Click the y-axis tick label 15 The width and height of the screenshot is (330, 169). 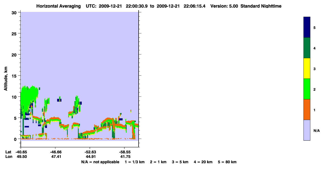pos(14,76)
